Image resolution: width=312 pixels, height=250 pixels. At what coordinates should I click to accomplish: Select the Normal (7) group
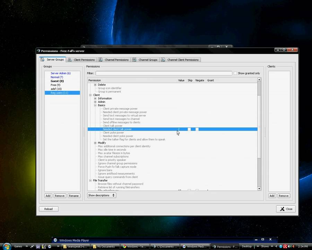(57, 77)
